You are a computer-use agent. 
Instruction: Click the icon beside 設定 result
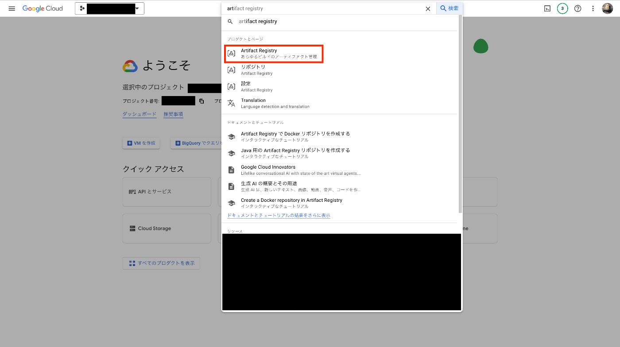tap(231, 87)
